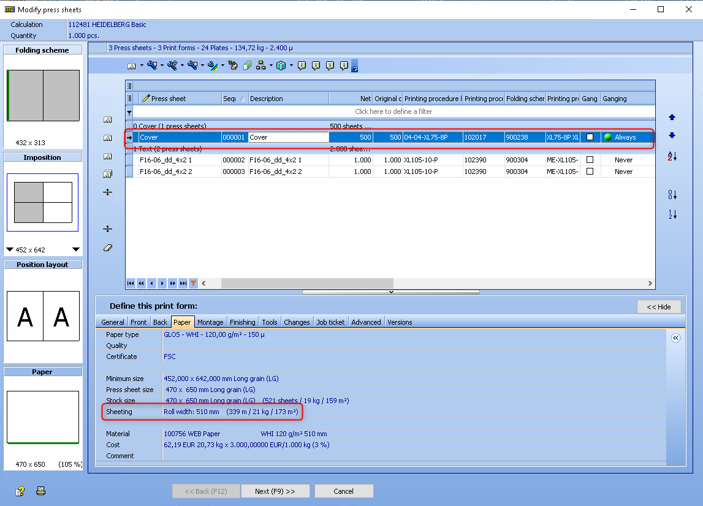Viewport: 703px width, 506px height.
Task: Switch to the Front tab
Action: pyautogui.click(x=139, y=322)
